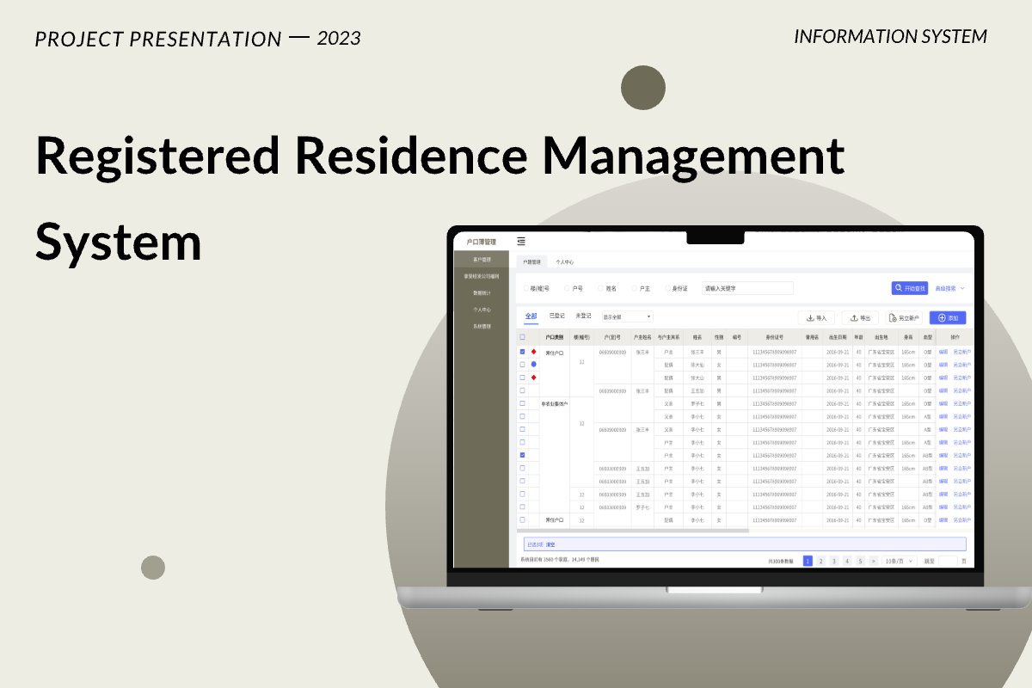Select the 姓名 radio search option
This screenshot has width=1032, height=688.
point(600,288)
